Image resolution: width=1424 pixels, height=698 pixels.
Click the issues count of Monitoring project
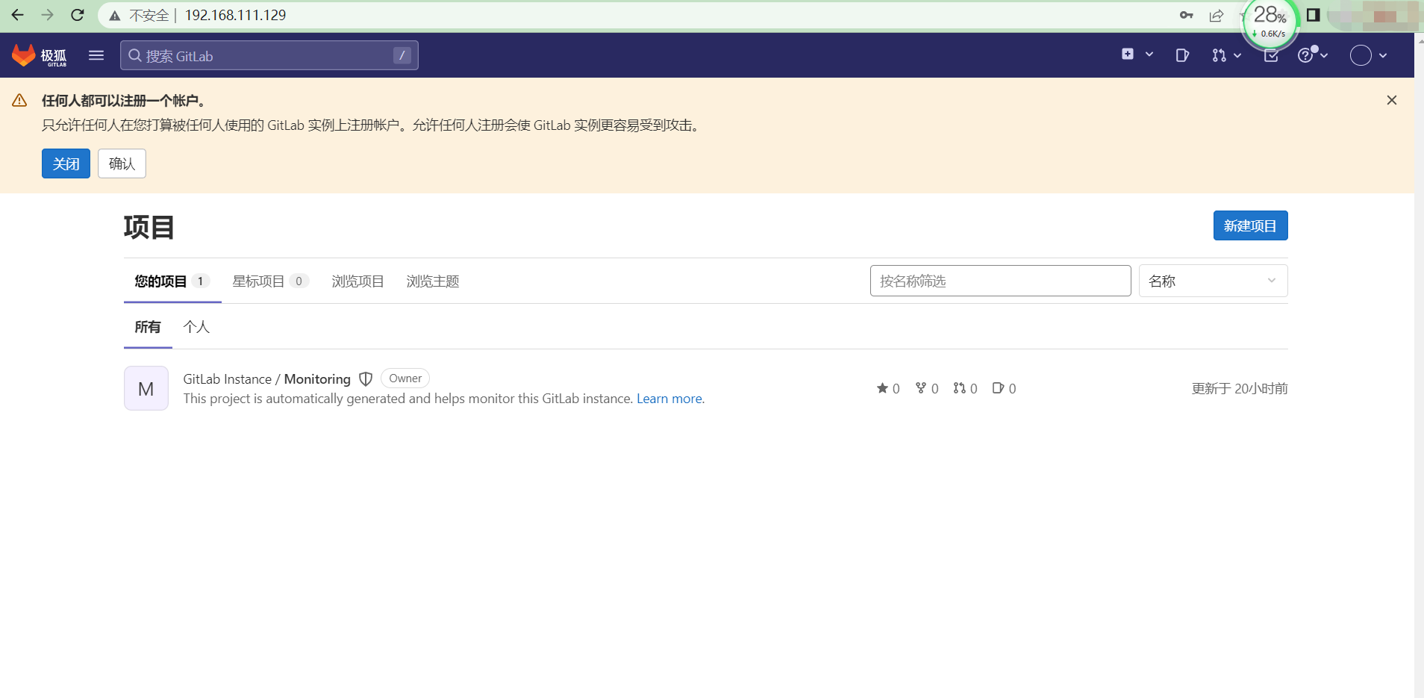1004,388
